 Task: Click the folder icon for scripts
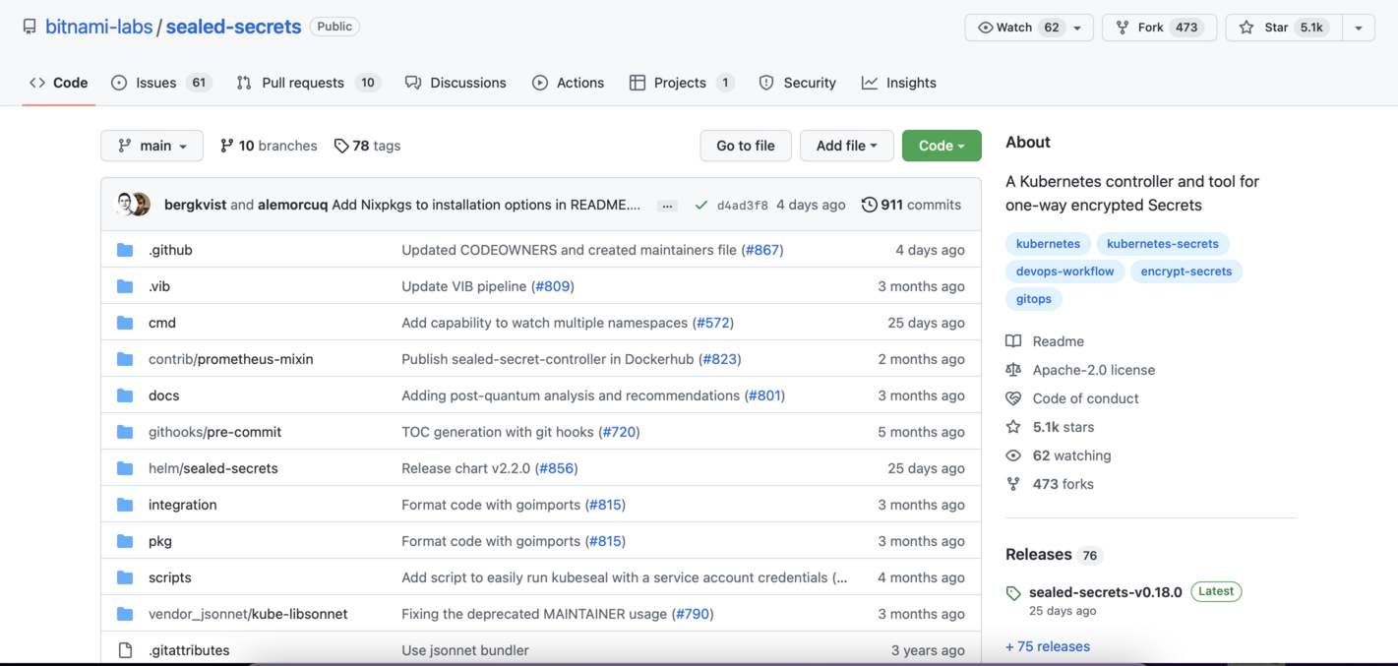click(125, 577)
